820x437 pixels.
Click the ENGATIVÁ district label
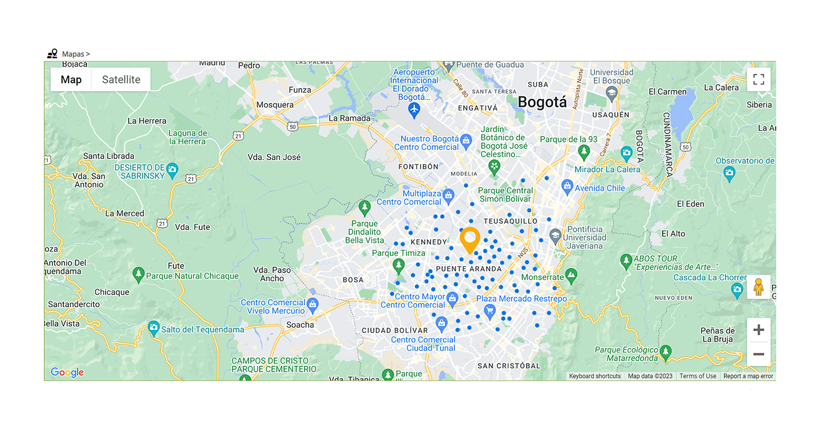tap(478, 108)
